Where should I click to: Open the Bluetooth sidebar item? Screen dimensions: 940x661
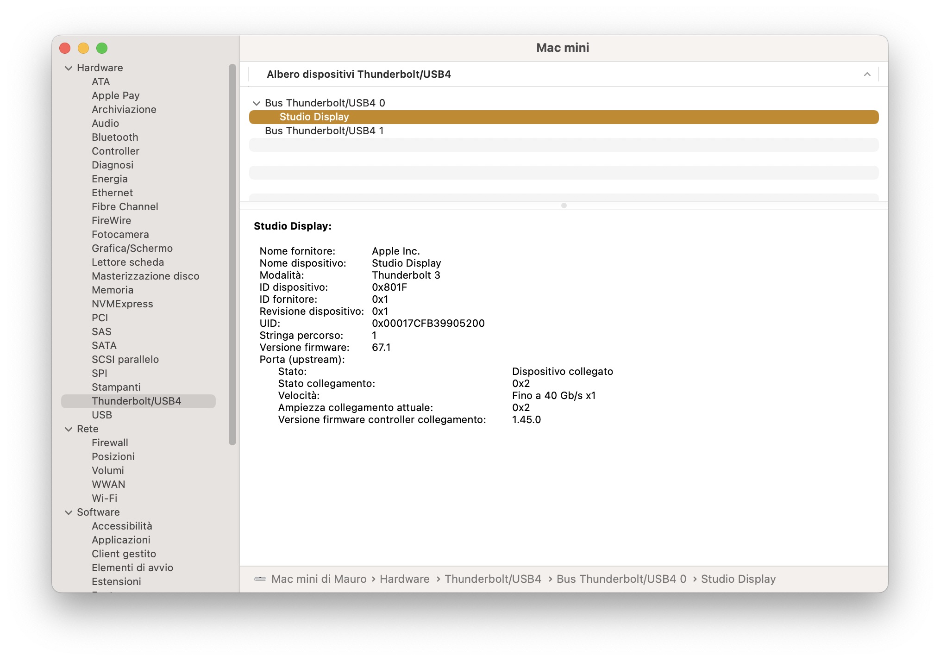tap(115, 137)
